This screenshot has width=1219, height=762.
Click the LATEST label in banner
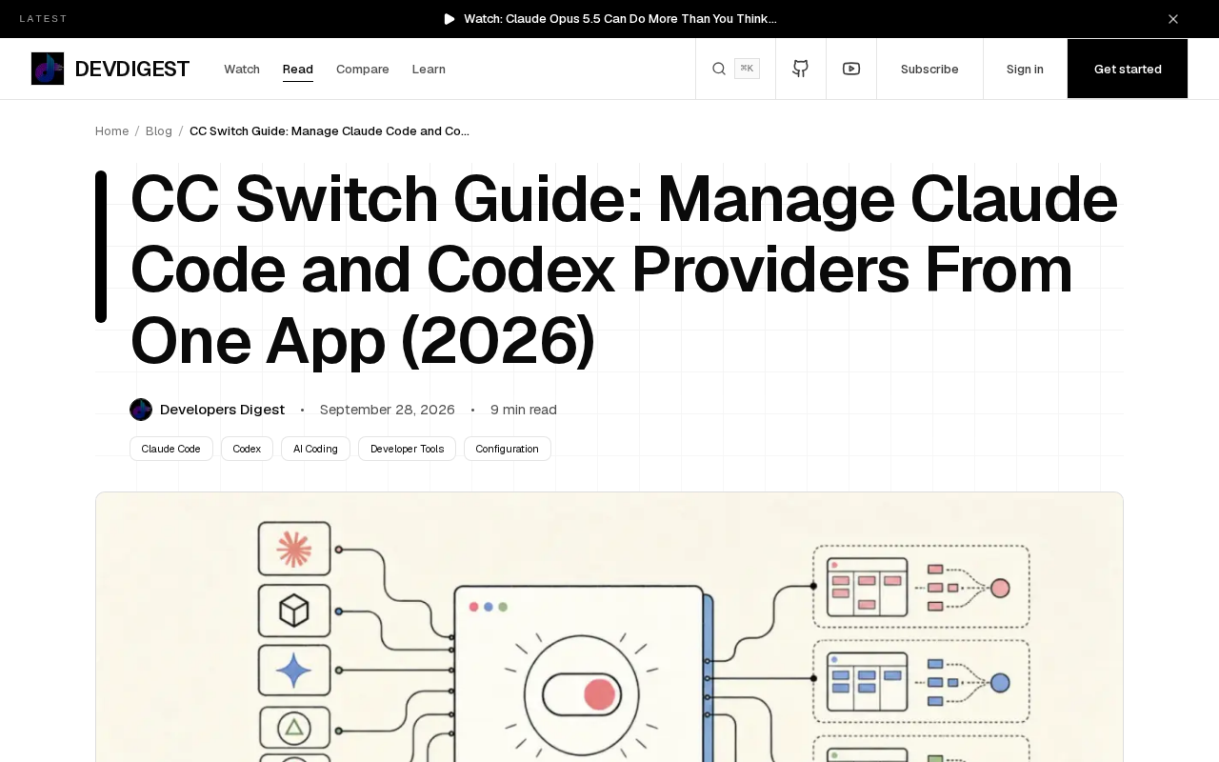pyautogui.click(x=44, y=19)
